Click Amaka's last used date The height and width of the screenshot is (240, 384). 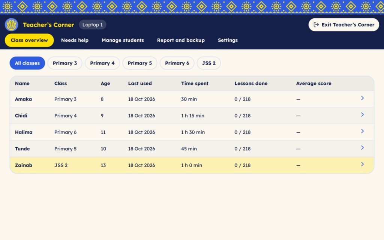coord(141,99)
